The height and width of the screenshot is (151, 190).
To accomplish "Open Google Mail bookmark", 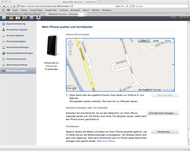I will click(x=51, y=10).
